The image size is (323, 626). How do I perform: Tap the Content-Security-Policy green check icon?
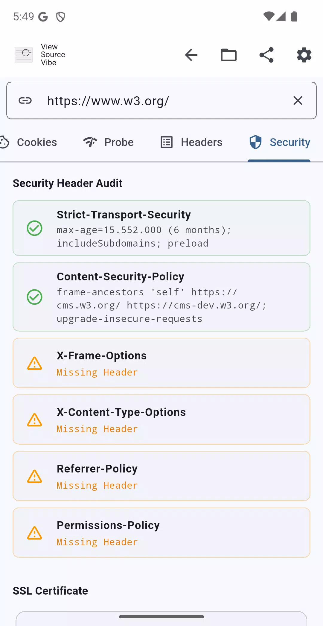[35, 297]
